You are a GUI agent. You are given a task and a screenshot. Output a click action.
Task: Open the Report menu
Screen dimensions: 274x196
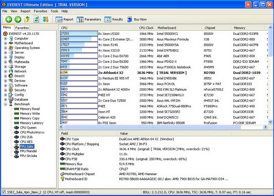pyautogui.click(x=25, y=11)
